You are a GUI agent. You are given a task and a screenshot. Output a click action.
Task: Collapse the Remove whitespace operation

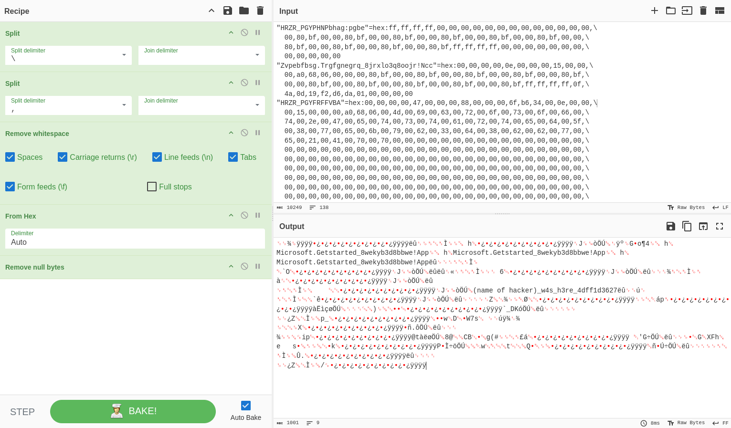click(231, 133)
